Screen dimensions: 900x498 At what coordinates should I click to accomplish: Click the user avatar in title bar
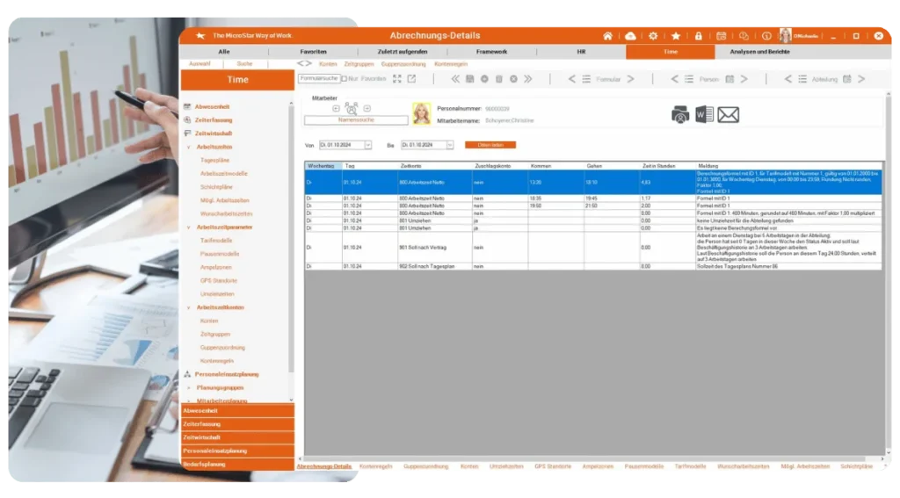pyautogui.click(x=785, y=35)
